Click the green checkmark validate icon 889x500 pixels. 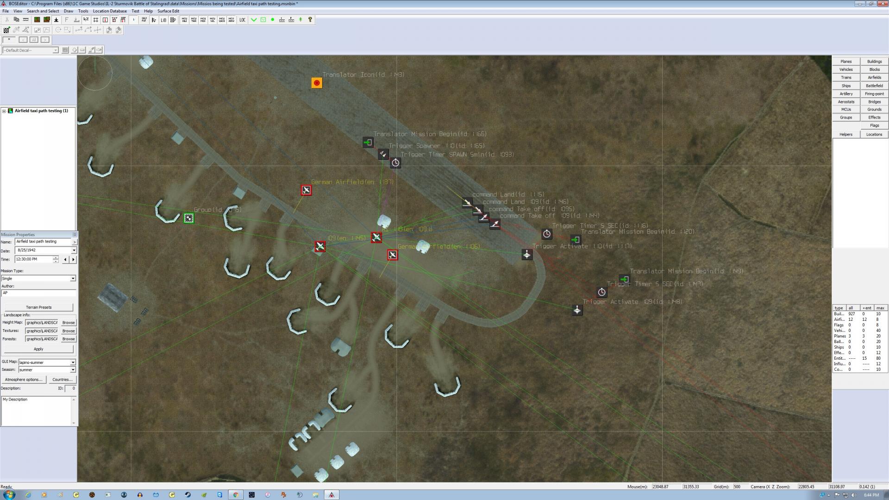(254, 20)
